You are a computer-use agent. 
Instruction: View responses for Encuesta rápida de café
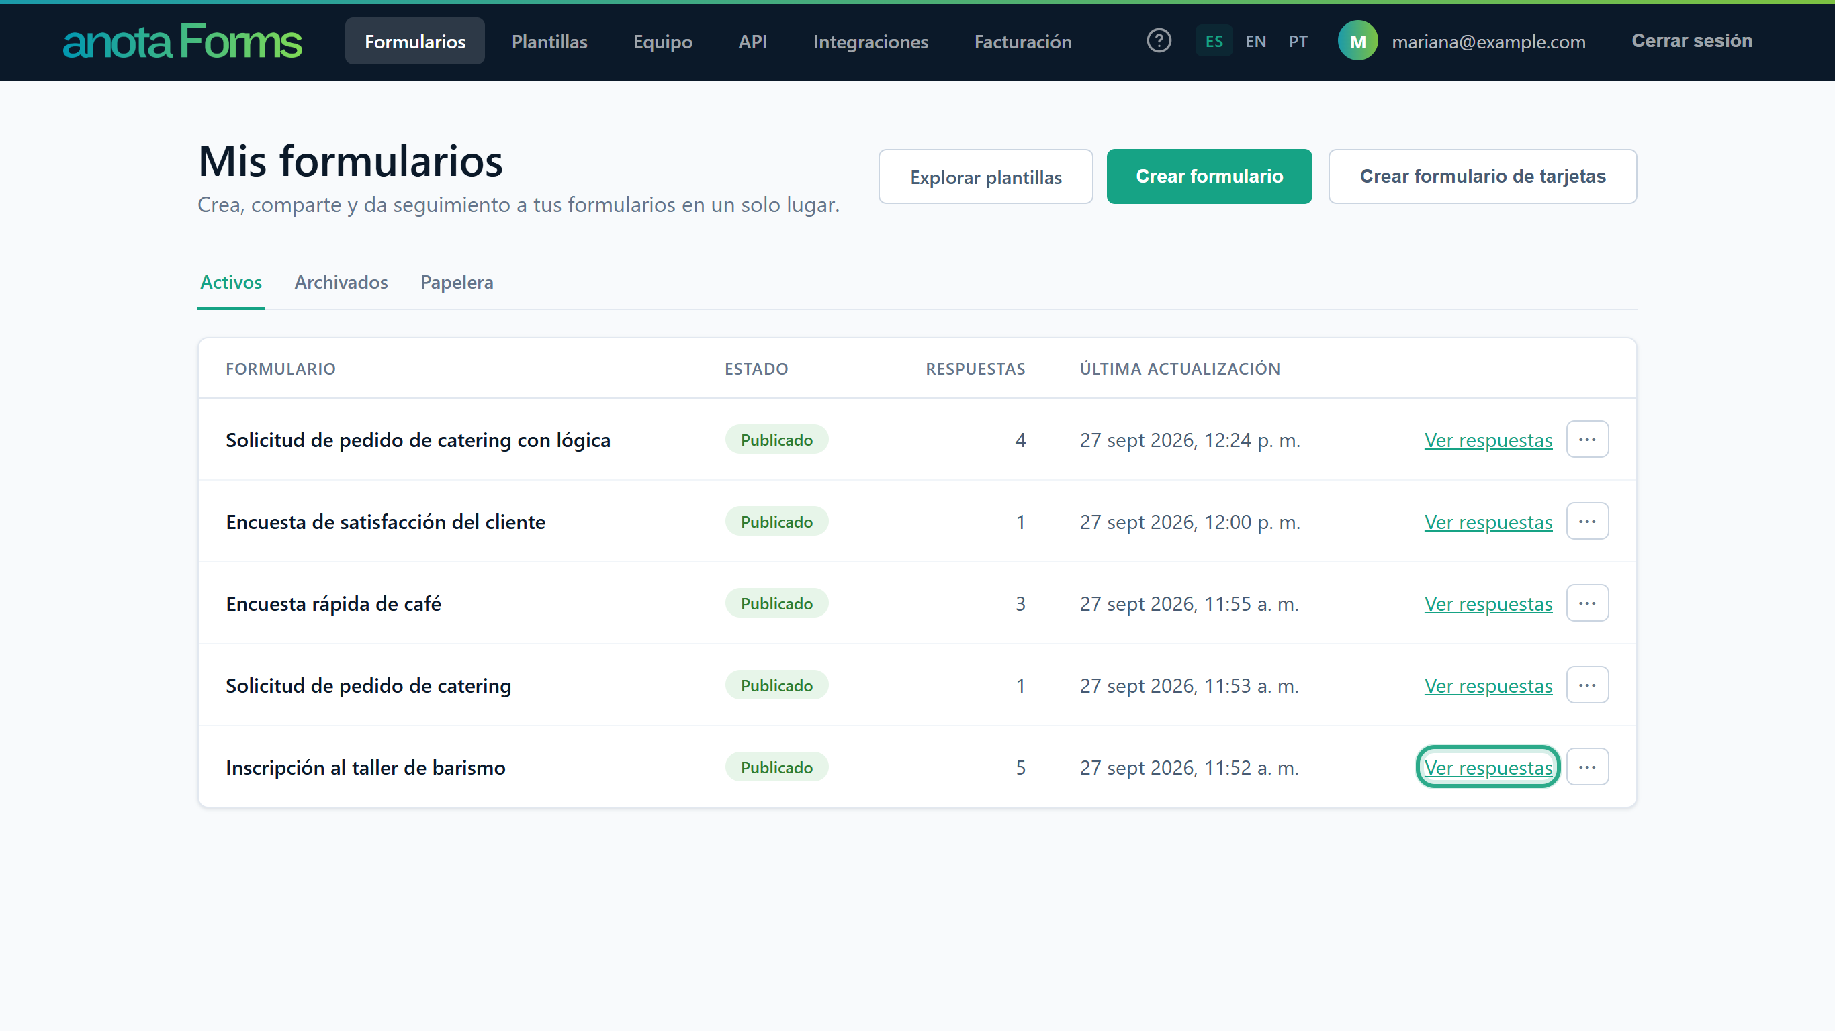(1487, 604)
